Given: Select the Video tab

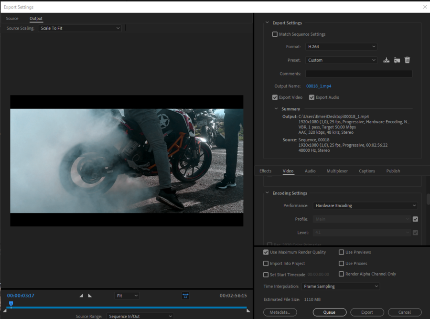Looking at the screenshot, I should point(288,171).
